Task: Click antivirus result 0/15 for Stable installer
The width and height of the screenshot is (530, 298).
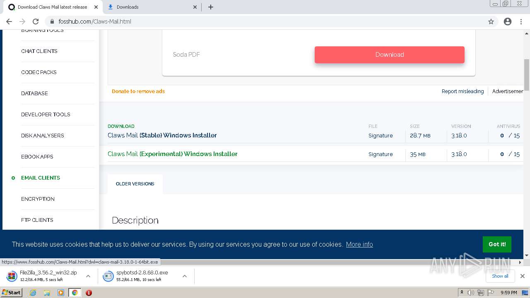Action: point(510,136)
